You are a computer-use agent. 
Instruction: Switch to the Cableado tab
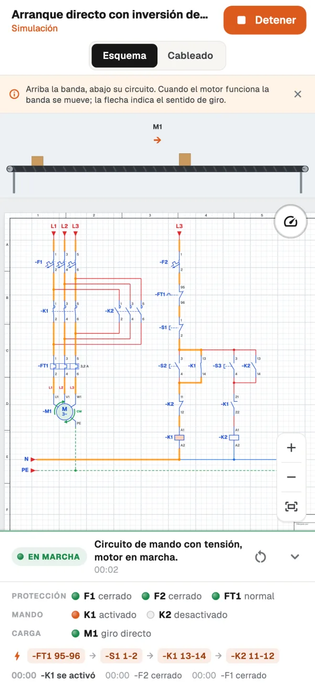(190, 56)
